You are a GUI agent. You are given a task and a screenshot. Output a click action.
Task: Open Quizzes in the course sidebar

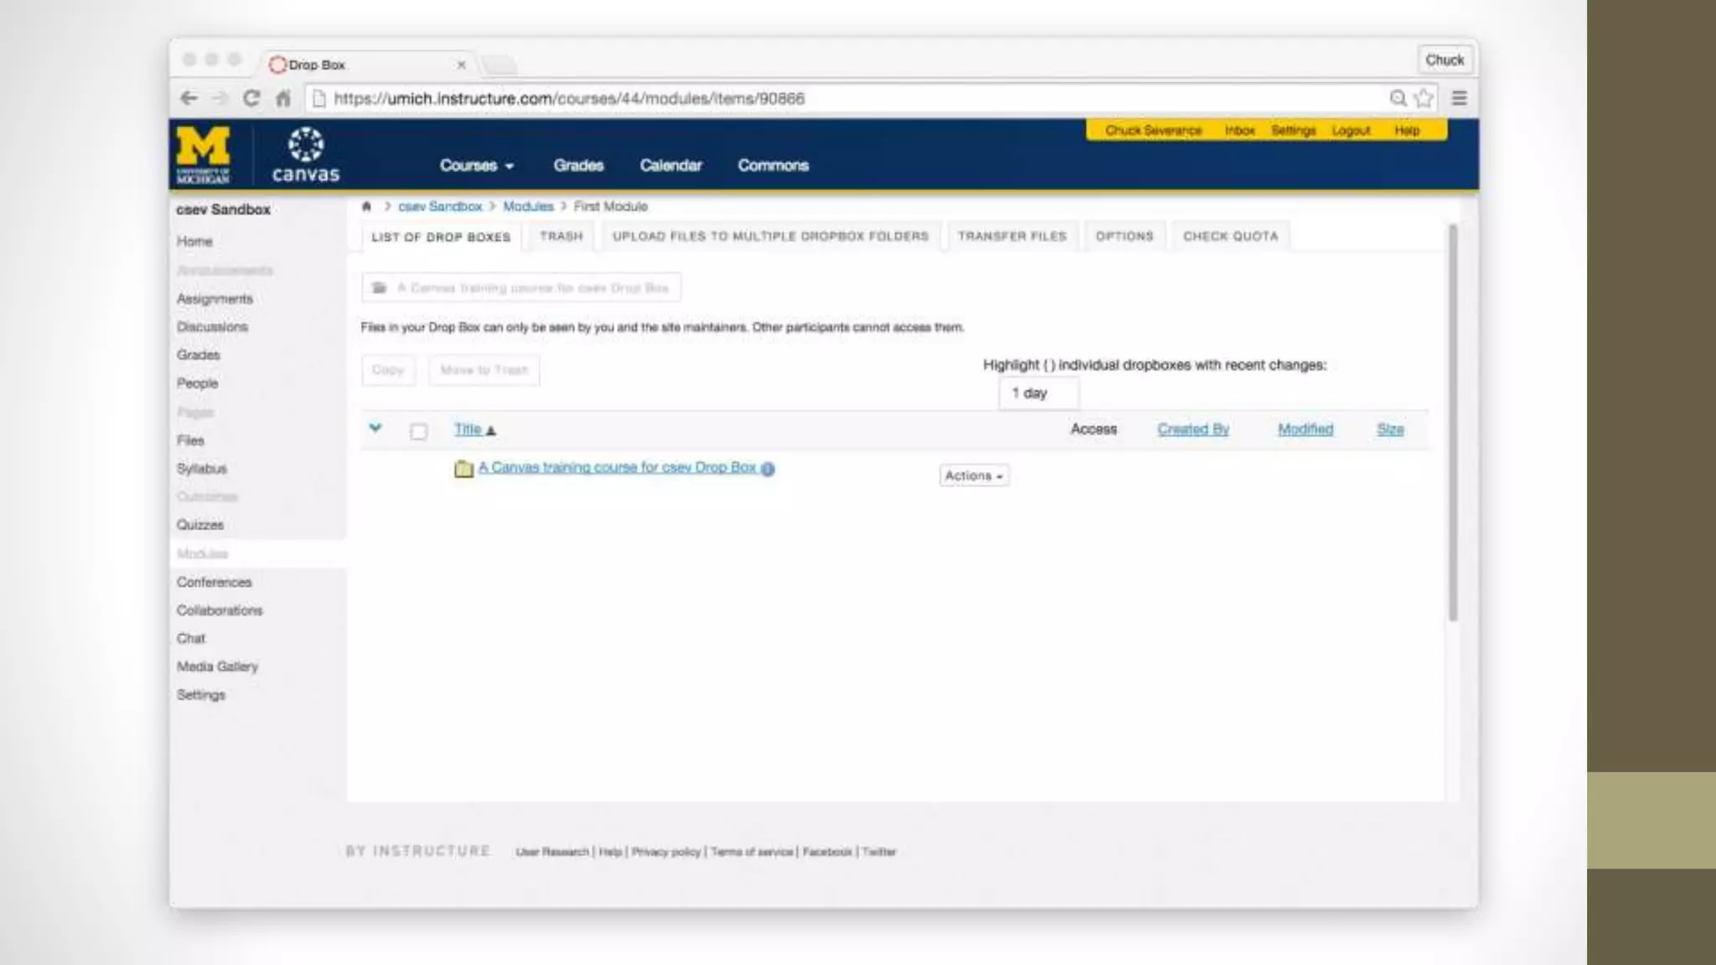[x=200, y=525]
